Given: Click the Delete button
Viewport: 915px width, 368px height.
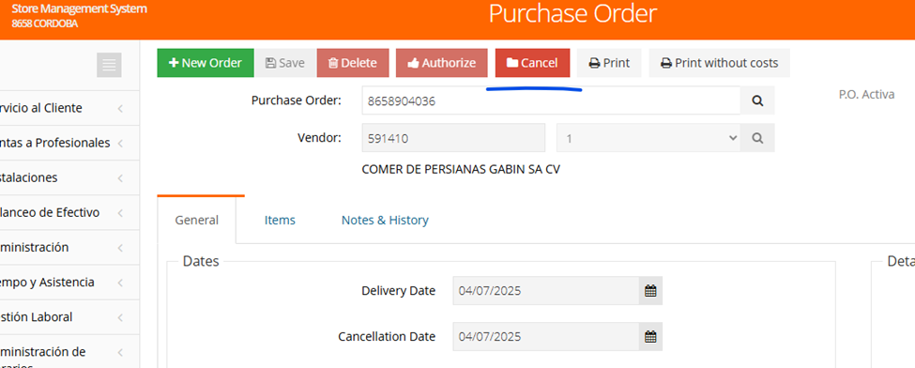Looking at the screenshot, I should (353, 63).
